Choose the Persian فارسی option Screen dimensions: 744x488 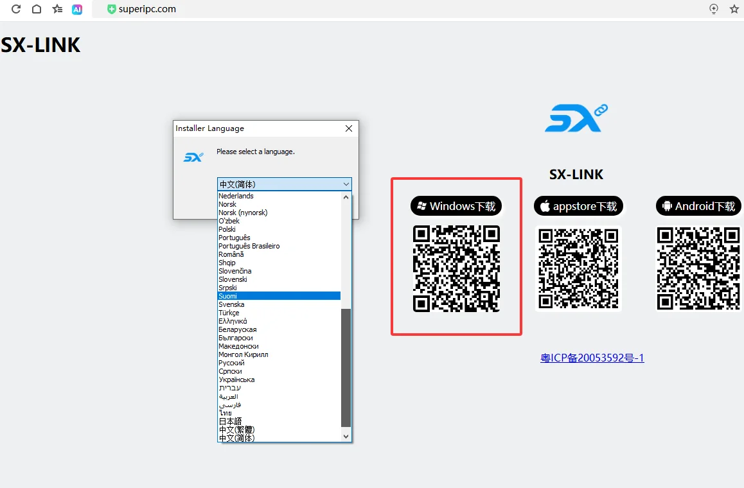point(279,405)
